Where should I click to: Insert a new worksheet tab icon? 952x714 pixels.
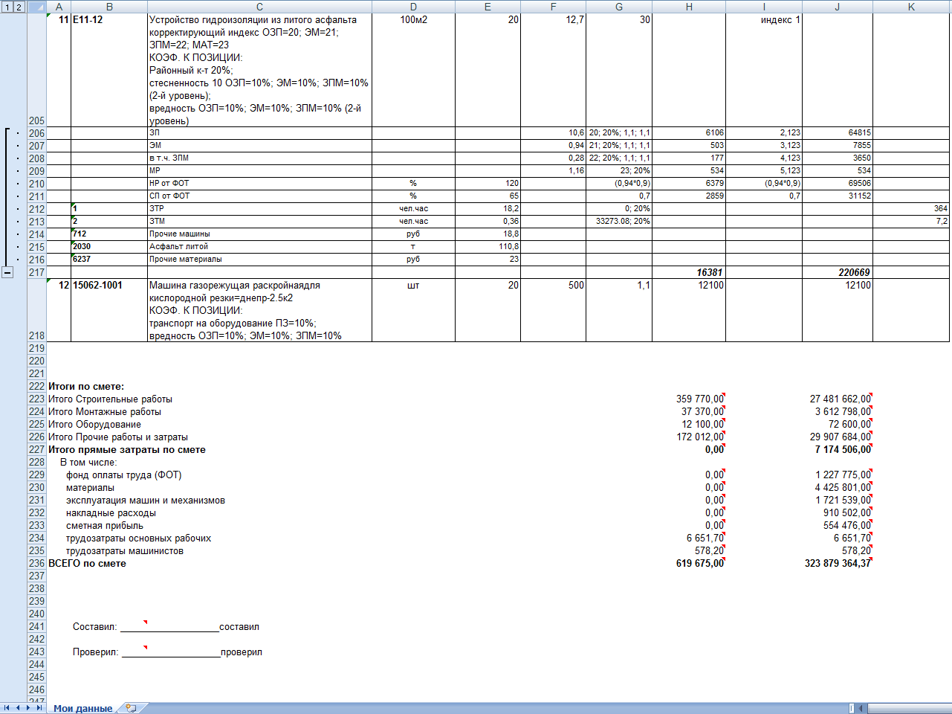[x=132, y=708]
